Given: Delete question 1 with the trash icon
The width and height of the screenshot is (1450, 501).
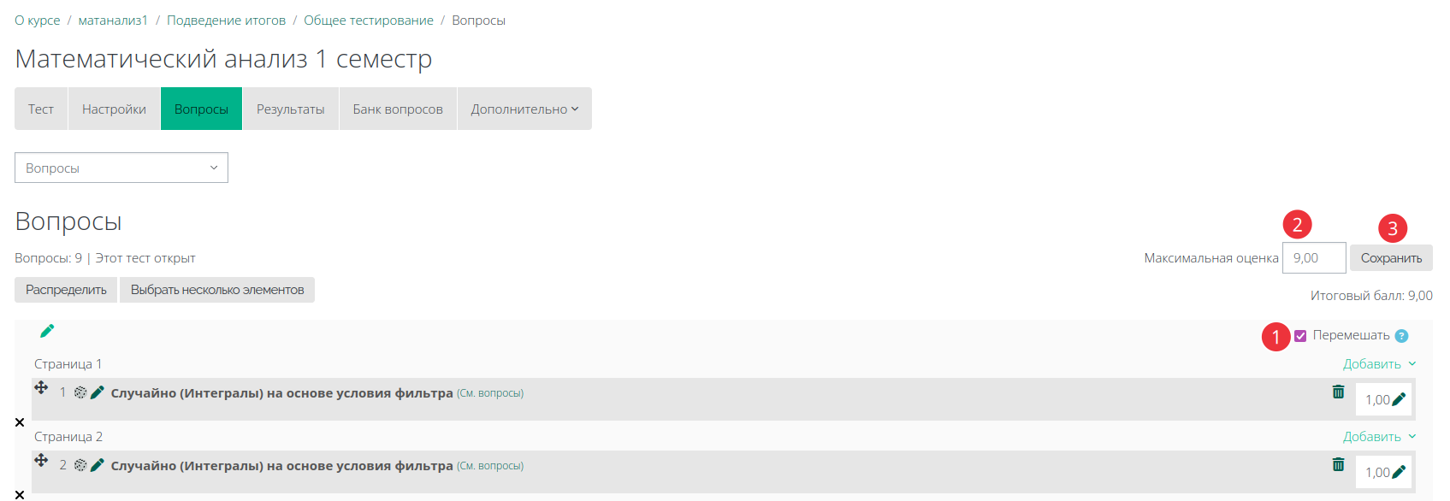Looking at the screenshot, I should click(1338, 392).
